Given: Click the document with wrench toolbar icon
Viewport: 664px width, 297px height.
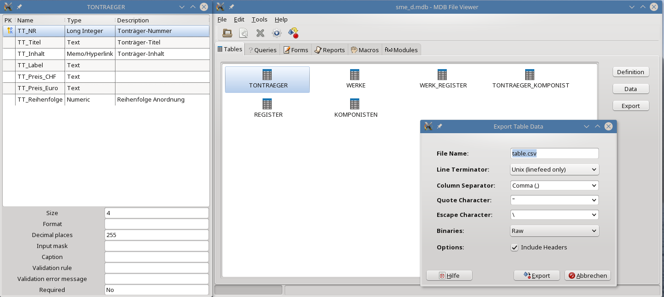Looking at the screenshot, I should pos(243,33).
